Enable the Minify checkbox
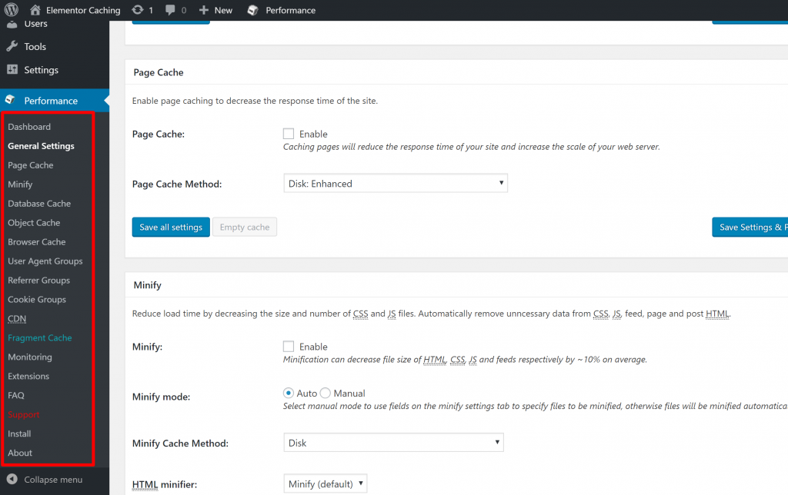Image resolution: width=788 pixels, height=495 pixels. [289, 347]
